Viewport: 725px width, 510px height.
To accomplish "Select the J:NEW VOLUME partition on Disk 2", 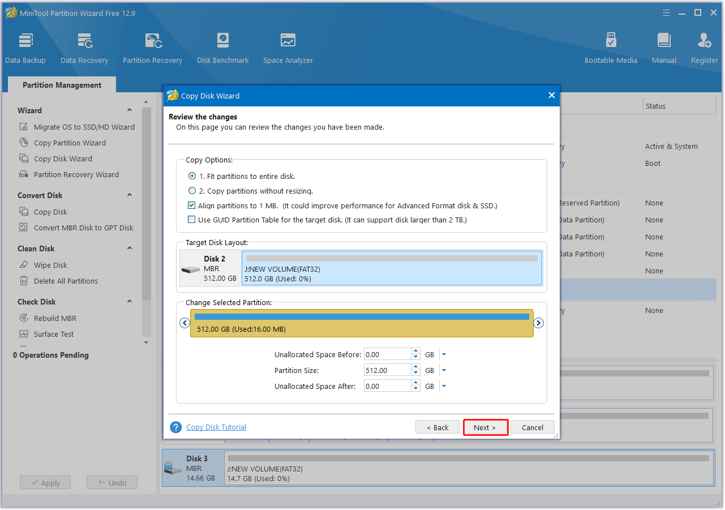I will click(x=392, y=268).
